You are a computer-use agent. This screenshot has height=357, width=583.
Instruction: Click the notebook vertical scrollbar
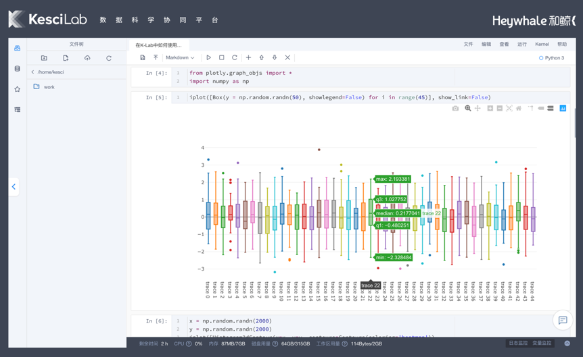click(x=574, y=124)
